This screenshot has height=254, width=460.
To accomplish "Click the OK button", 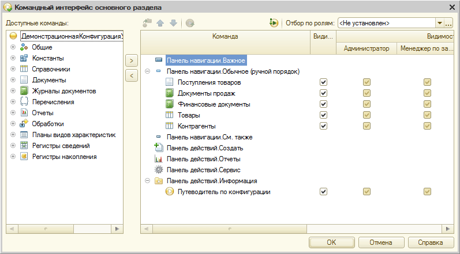I will point(331,242).
